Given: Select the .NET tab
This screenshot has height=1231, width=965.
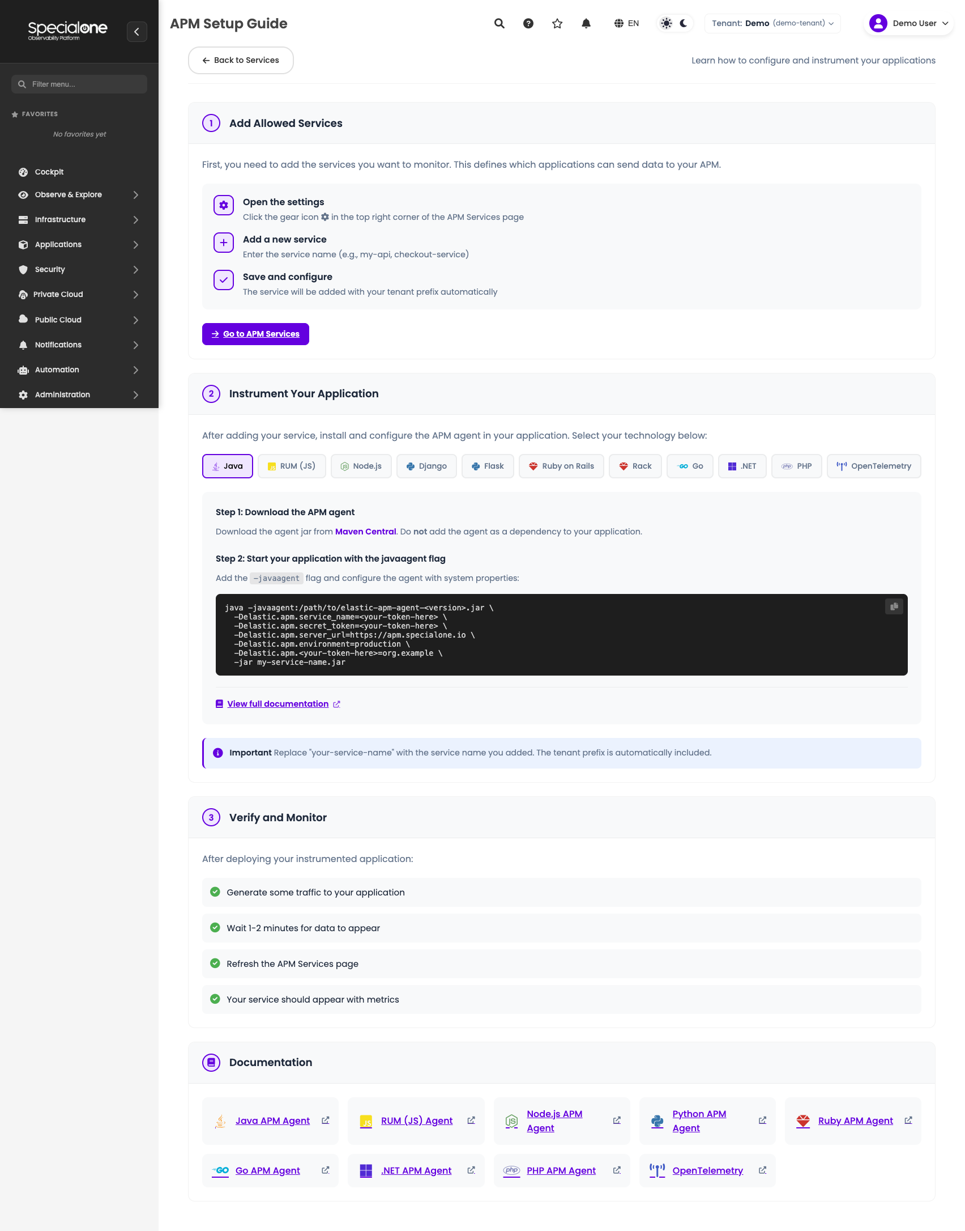Looking at the screenshot, I should click(742, 466).
